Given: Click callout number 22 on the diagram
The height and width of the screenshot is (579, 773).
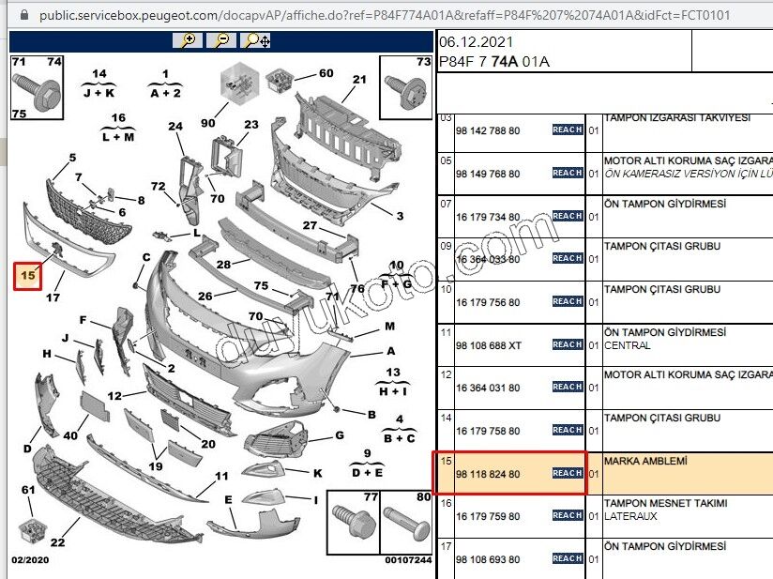Looking at the screenshot, I should pyautogui.click(x=58, y=542).
